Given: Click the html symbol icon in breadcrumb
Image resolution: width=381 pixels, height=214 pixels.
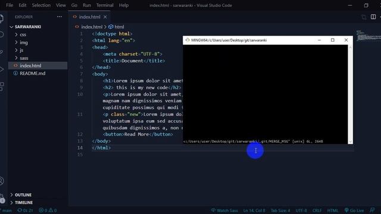Looking at the screenshot, I should click(111, 27).
